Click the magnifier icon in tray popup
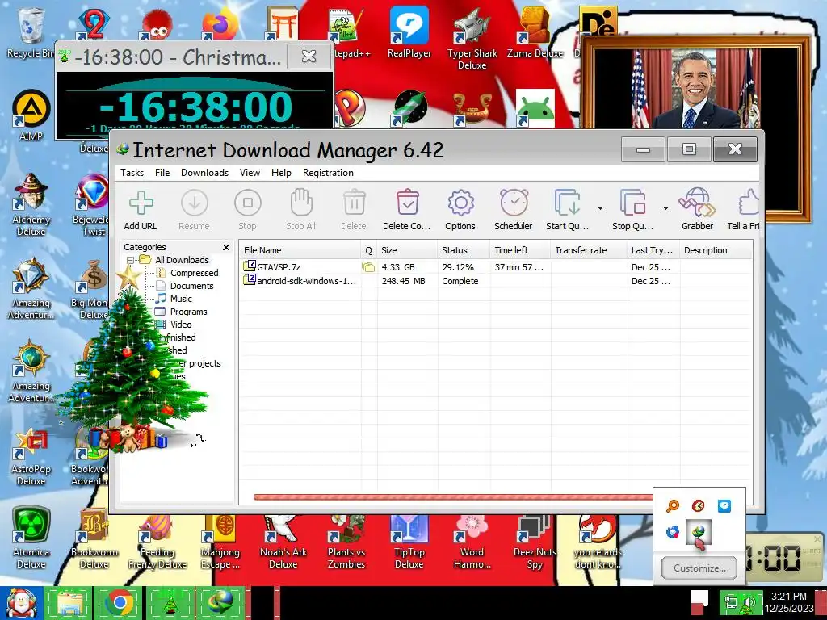The height and width of the screenshot is (620, 827). click(x=673, y=506)
